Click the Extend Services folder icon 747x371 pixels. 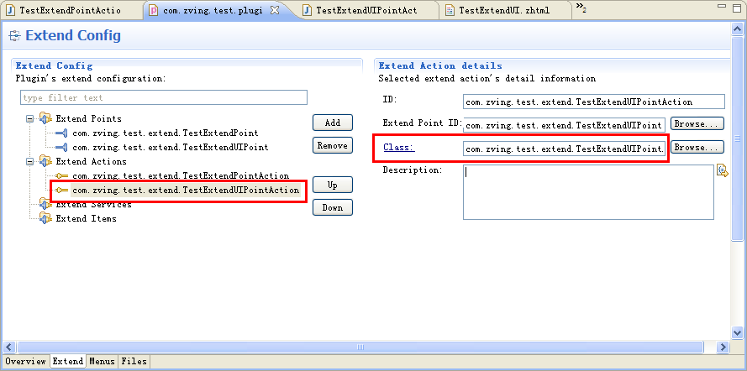click(45, 204)
